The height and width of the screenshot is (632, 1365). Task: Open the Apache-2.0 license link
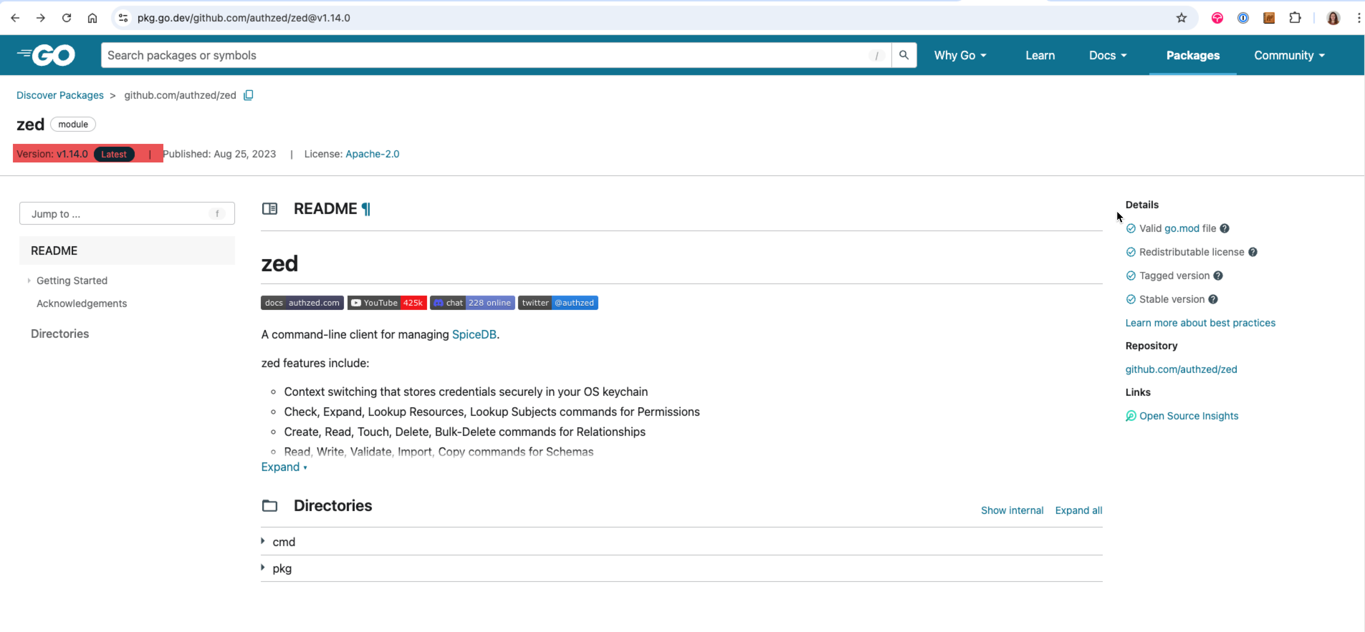[x=373, y=154]
